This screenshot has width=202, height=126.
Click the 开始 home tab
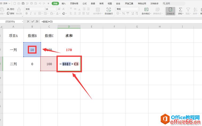coord(55,3)
